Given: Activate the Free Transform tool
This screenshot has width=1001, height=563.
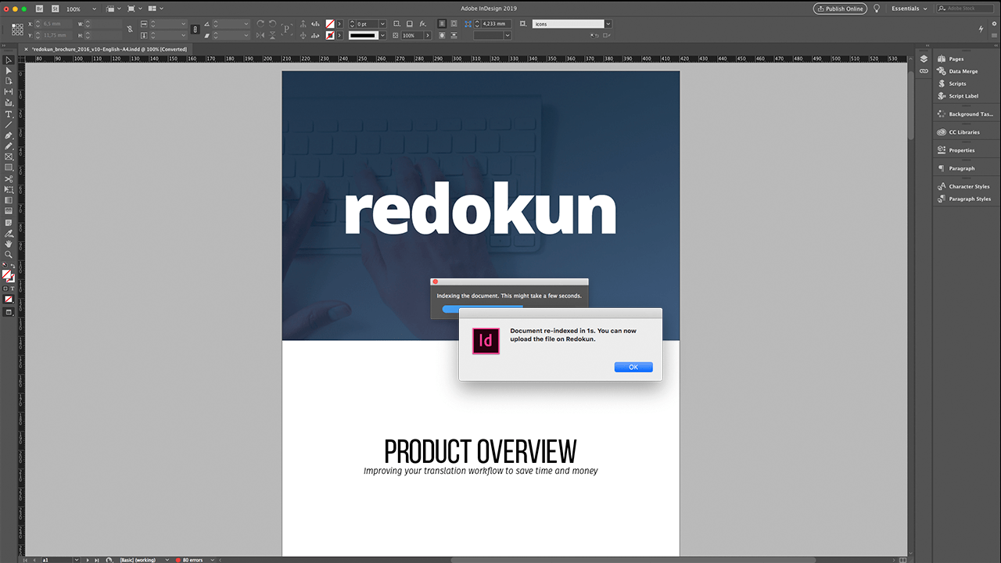Looking at the screenshot, I should (9, 189).
